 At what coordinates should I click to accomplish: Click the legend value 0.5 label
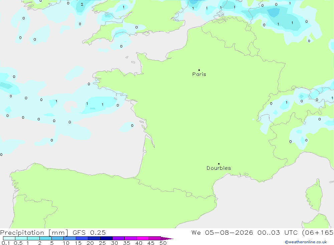point(18,243)
